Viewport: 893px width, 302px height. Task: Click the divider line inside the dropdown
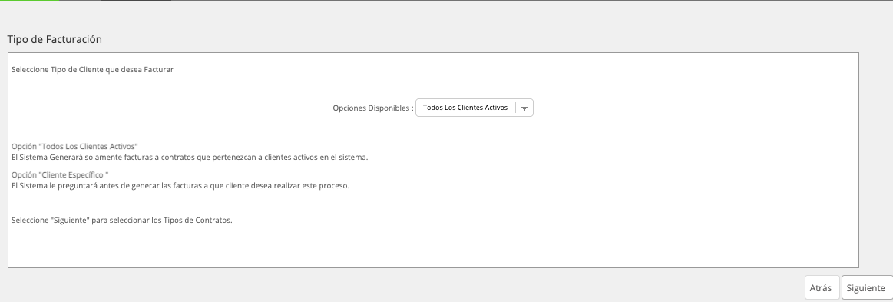[x=515, y=108]
